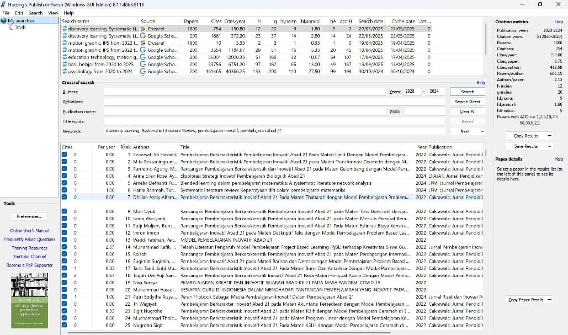This screenshot has height=335, width=568.
Task: Click the Help link in the Crossref search panel
Action: coord(480,83)
